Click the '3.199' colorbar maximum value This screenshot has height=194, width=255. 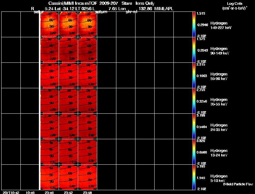tap(201, 115)
